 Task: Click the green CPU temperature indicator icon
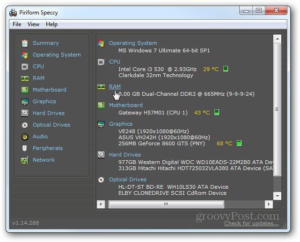(x=226, y=69)
